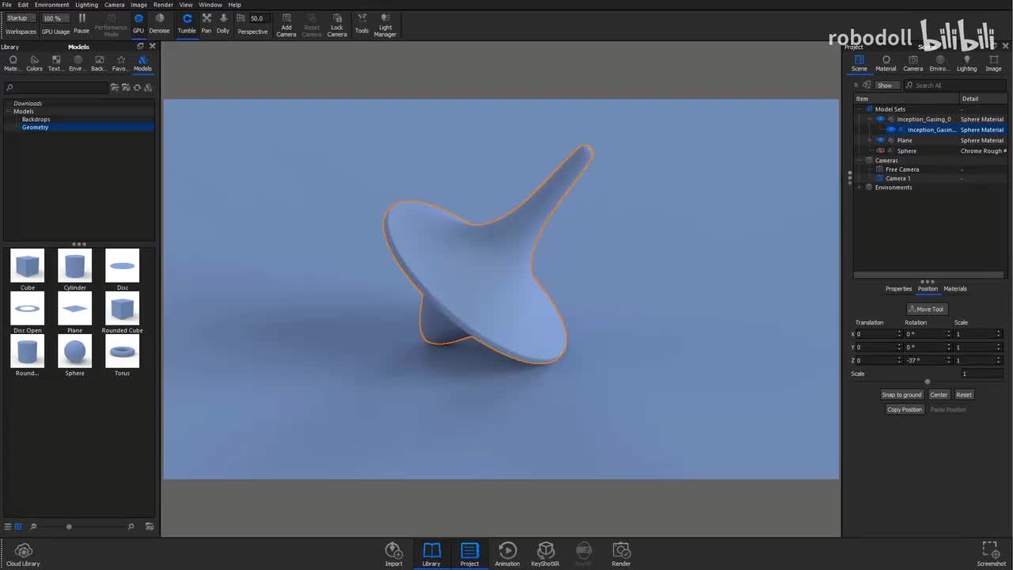1013x570 pixels.
Task: Take a Screenshot of the view
Action: [991, 554]
